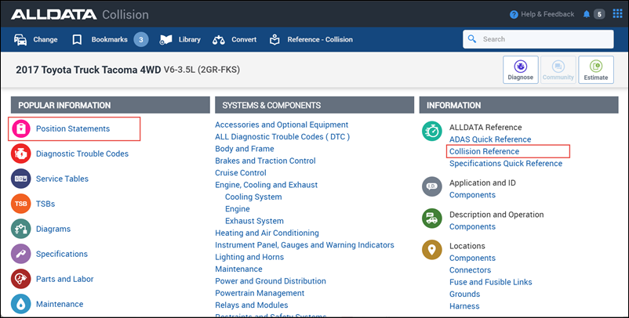
Task: Open Collision Reference link
Action: click(x=484, y=151)
